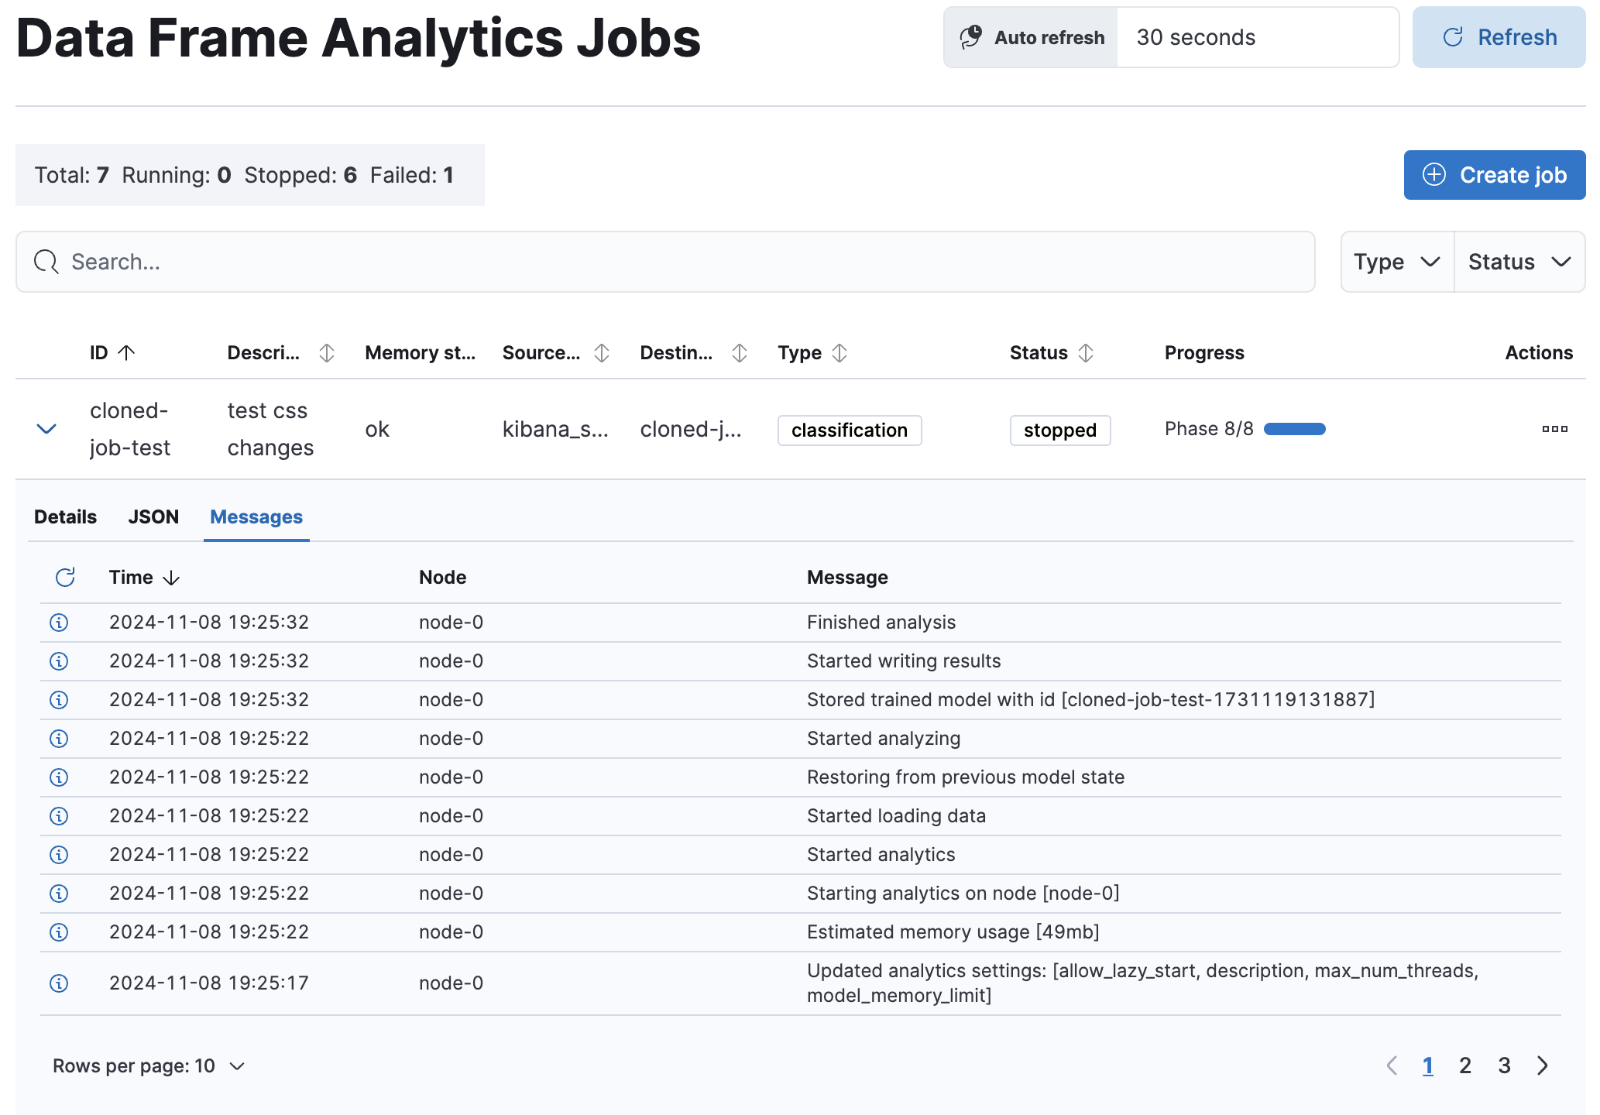
Task: Sort by Type column
Action: [x=812, y=353]
